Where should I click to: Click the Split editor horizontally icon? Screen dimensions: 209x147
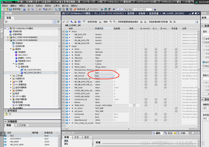[x=118, y=9]
